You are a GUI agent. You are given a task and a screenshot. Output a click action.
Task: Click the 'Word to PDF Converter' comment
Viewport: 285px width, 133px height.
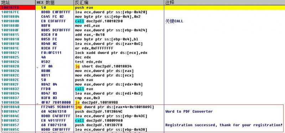point(189,112)
